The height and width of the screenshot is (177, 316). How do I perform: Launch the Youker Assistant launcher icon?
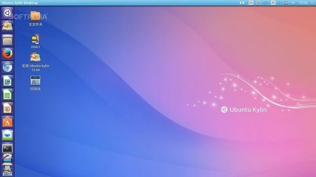[7, 135]
